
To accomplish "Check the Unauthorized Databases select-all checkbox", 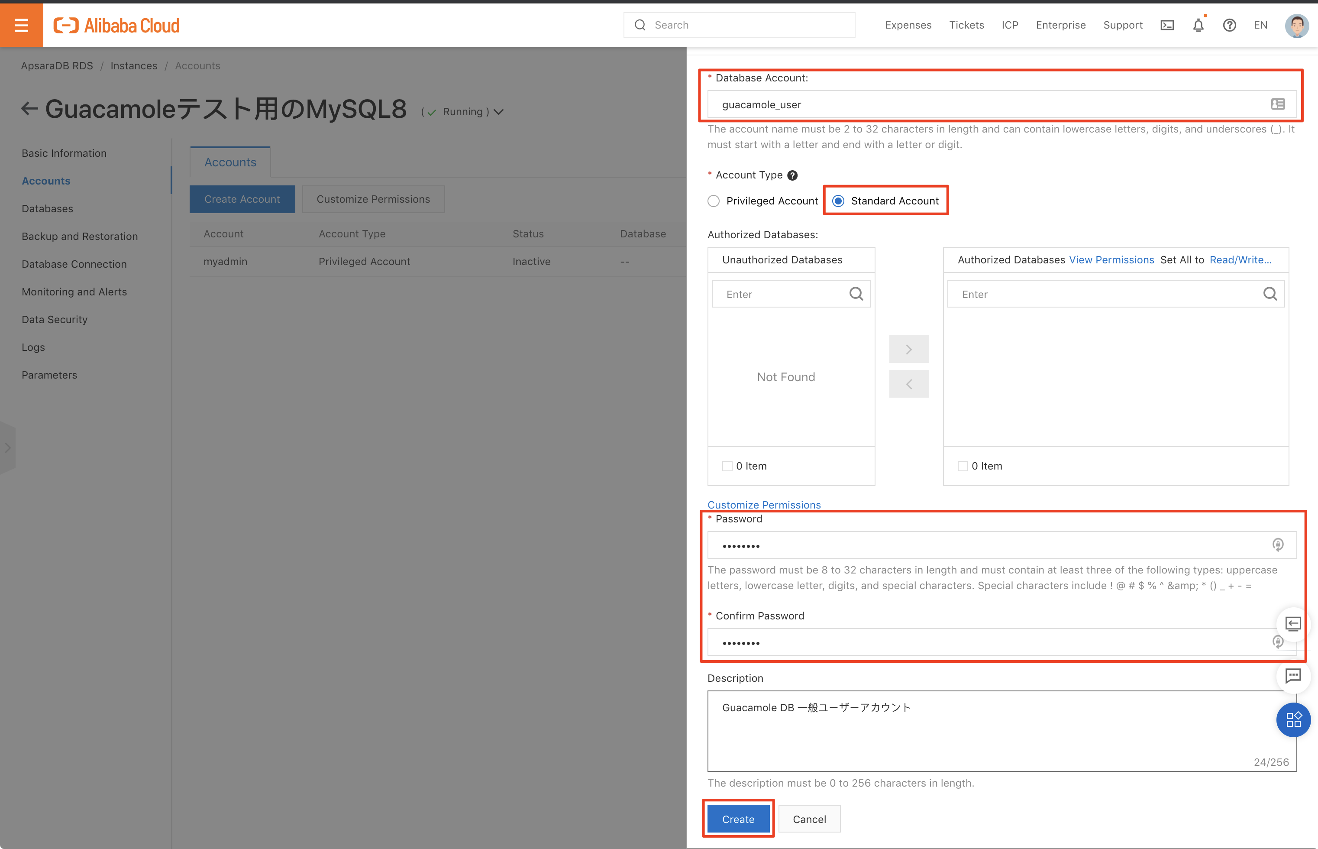I will click(x=727, y=466).
